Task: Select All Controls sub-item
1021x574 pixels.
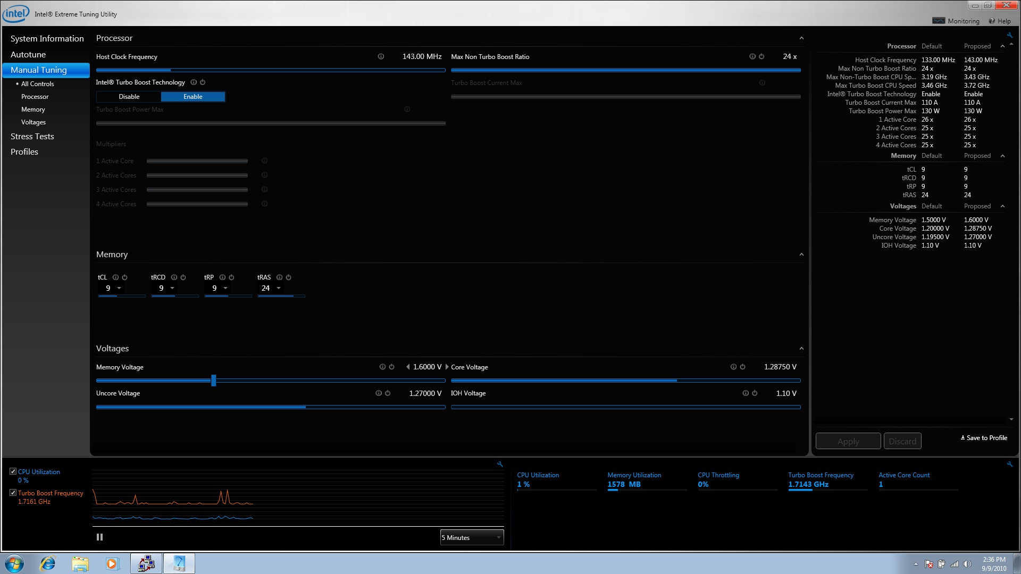Action: click(x=37, y=84)
